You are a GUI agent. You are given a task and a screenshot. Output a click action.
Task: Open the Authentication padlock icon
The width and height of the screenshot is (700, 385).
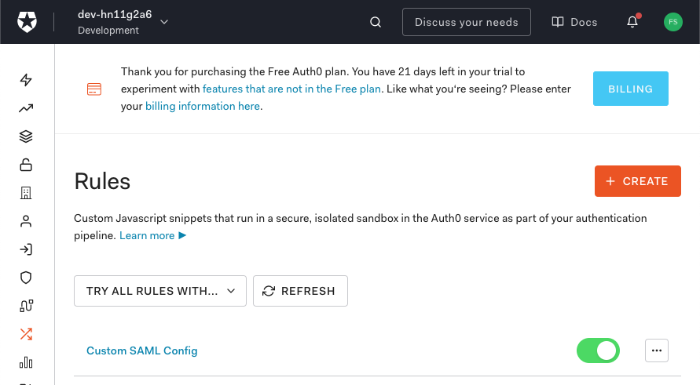(x=26, y=165)
